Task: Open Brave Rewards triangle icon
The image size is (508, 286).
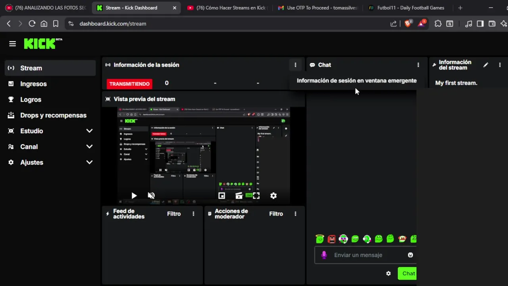Action: [x=421, y=24]
